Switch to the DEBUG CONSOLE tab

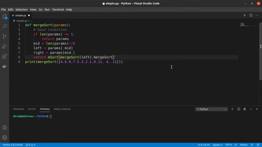tap(62, 109)
